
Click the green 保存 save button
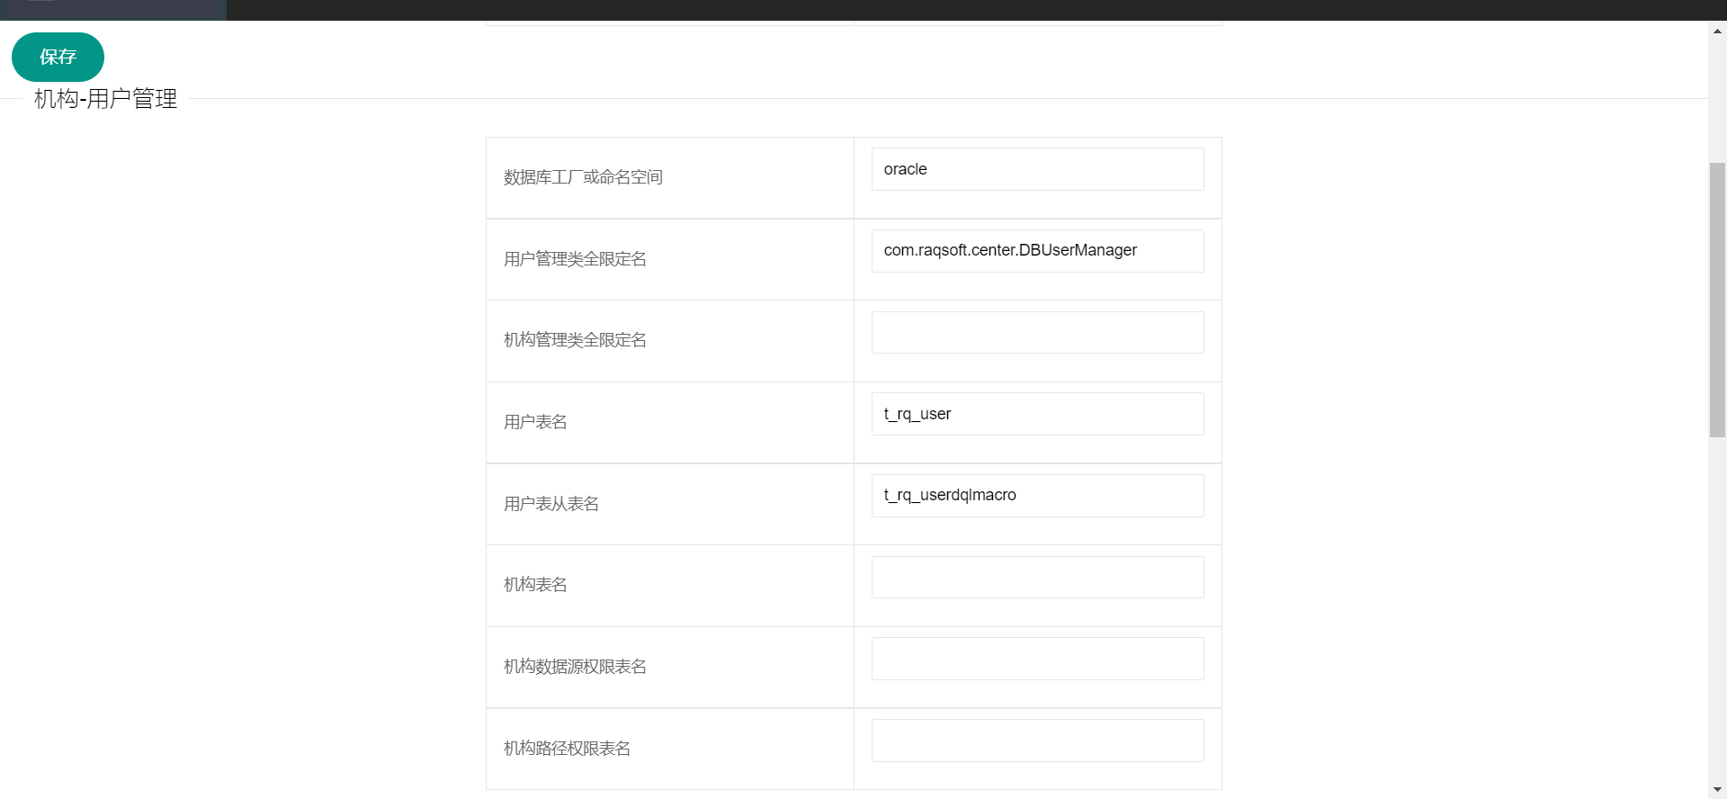(x=58, y=57)
